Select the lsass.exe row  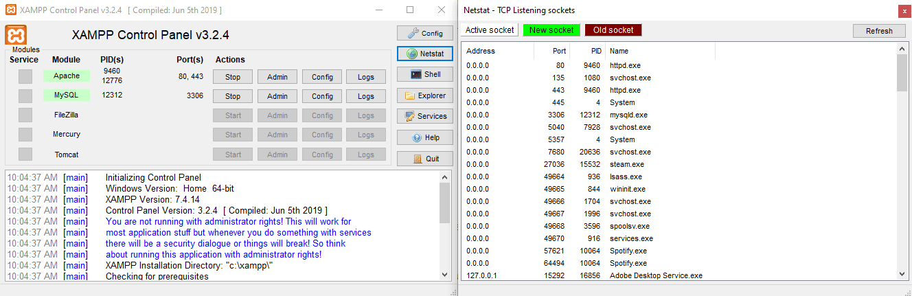click(x=679, y=177)
